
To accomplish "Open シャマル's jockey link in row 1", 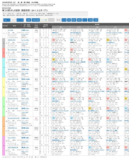I will (x=25, y=30).
